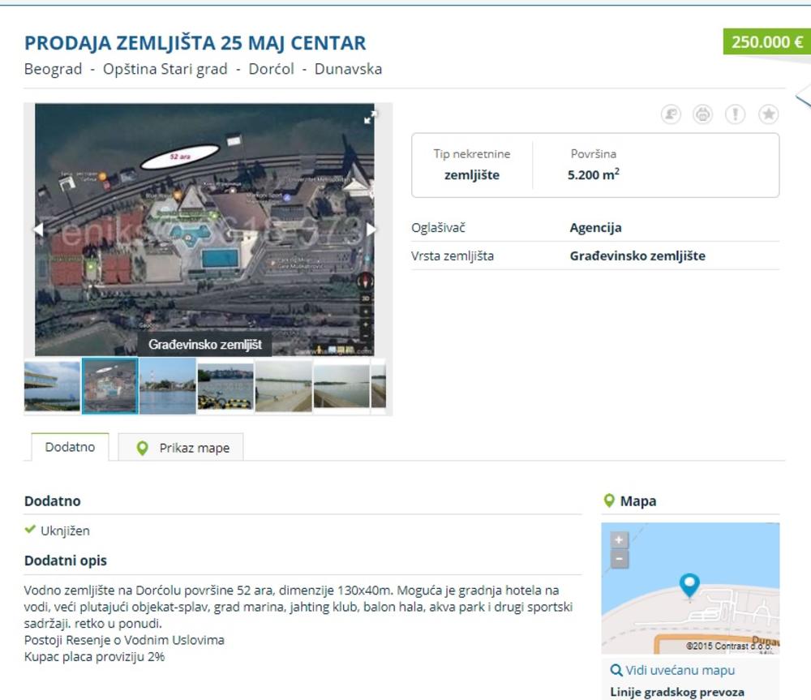Report listing with the exclamation icon
This screenshot has width=811, height=700.
click(735, 115)
